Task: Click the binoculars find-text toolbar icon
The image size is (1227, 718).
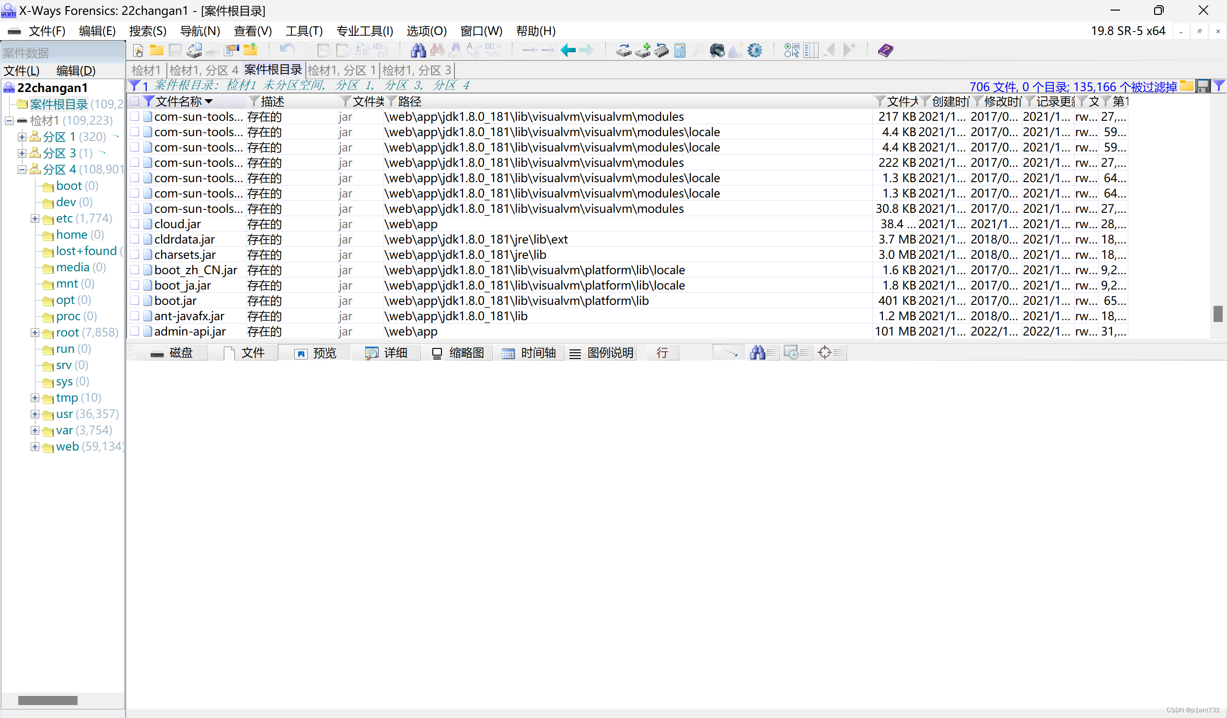Action: tap(418, 50)
